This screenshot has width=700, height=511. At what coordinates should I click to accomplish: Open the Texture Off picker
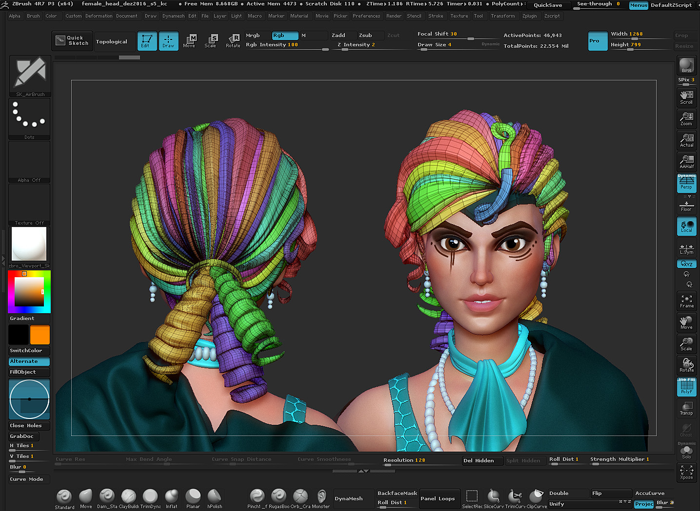[29, 205]
